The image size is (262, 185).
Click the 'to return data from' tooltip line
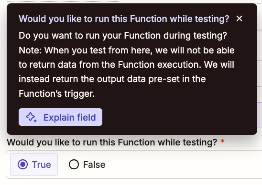[126, 64]
